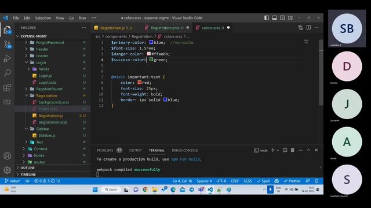Click the Prettier status bar item
Viewport: 371px width, 208px height.
(x=292, y=181)
